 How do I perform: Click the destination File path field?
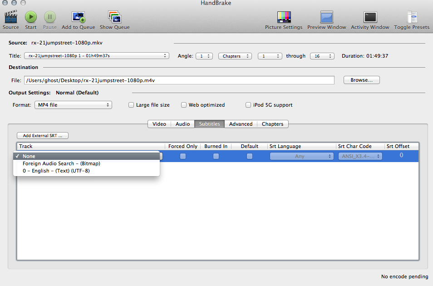click(x=179, y=80)
